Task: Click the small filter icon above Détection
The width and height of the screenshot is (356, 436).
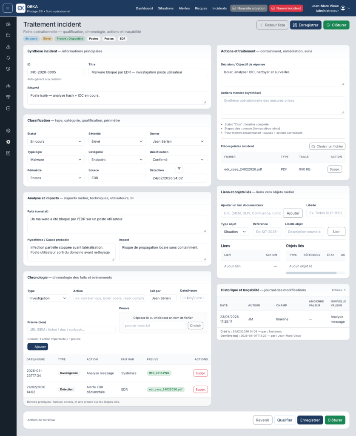Action: pos(179,168)
